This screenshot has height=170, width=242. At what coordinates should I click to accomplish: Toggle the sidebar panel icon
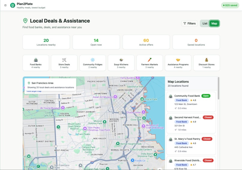(x=5, y=5)
